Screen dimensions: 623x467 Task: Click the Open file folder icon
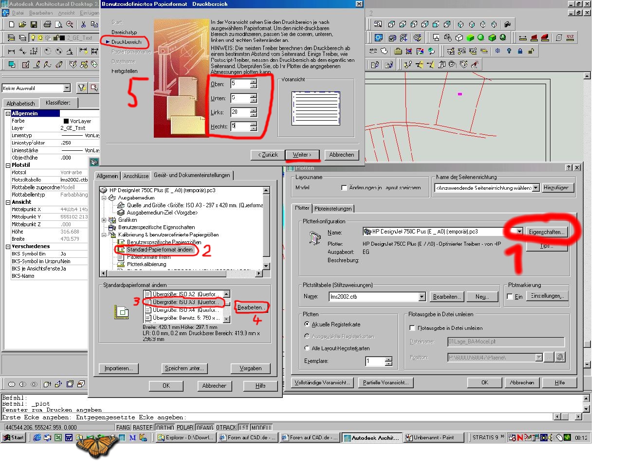[x=22, y=24]
